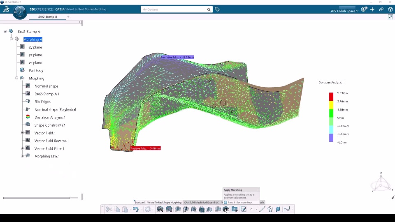Viewport: 395px width, 222px height.
Task: Open the help question mark icon
Action: pyautogui.click(x=390, y=9)
